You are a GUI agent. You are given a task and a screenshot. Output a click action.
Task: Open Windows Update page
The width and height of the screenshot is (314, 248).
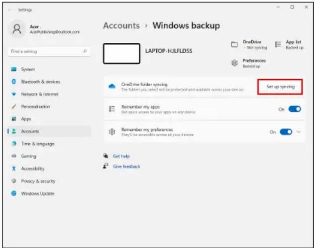coord(49,193)
